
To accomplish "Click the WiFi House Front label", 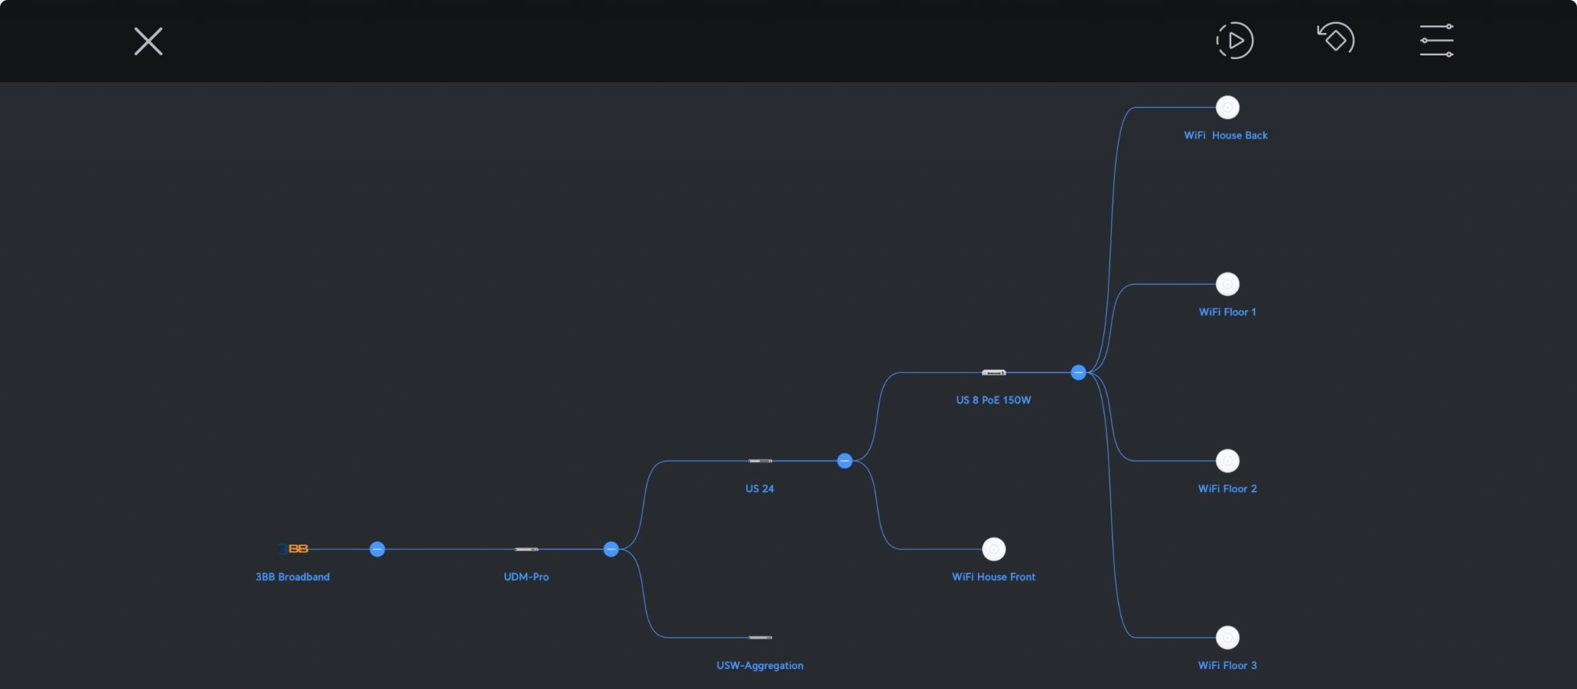I will click(994, 577).
